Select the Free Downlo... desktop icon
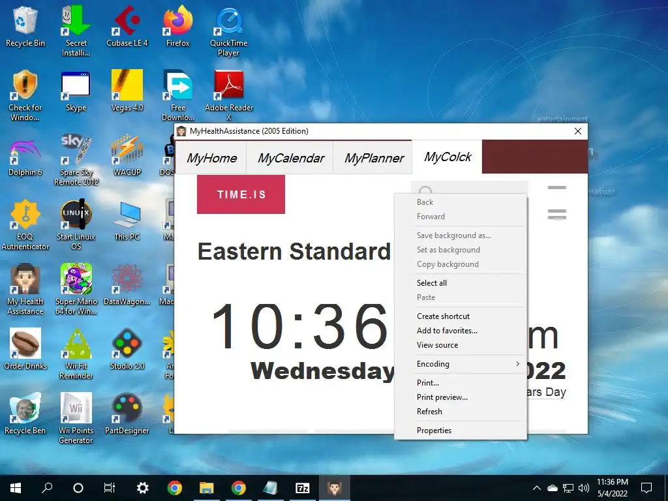The height and width of the screenshot is (501, 668). tap(177, 95)
